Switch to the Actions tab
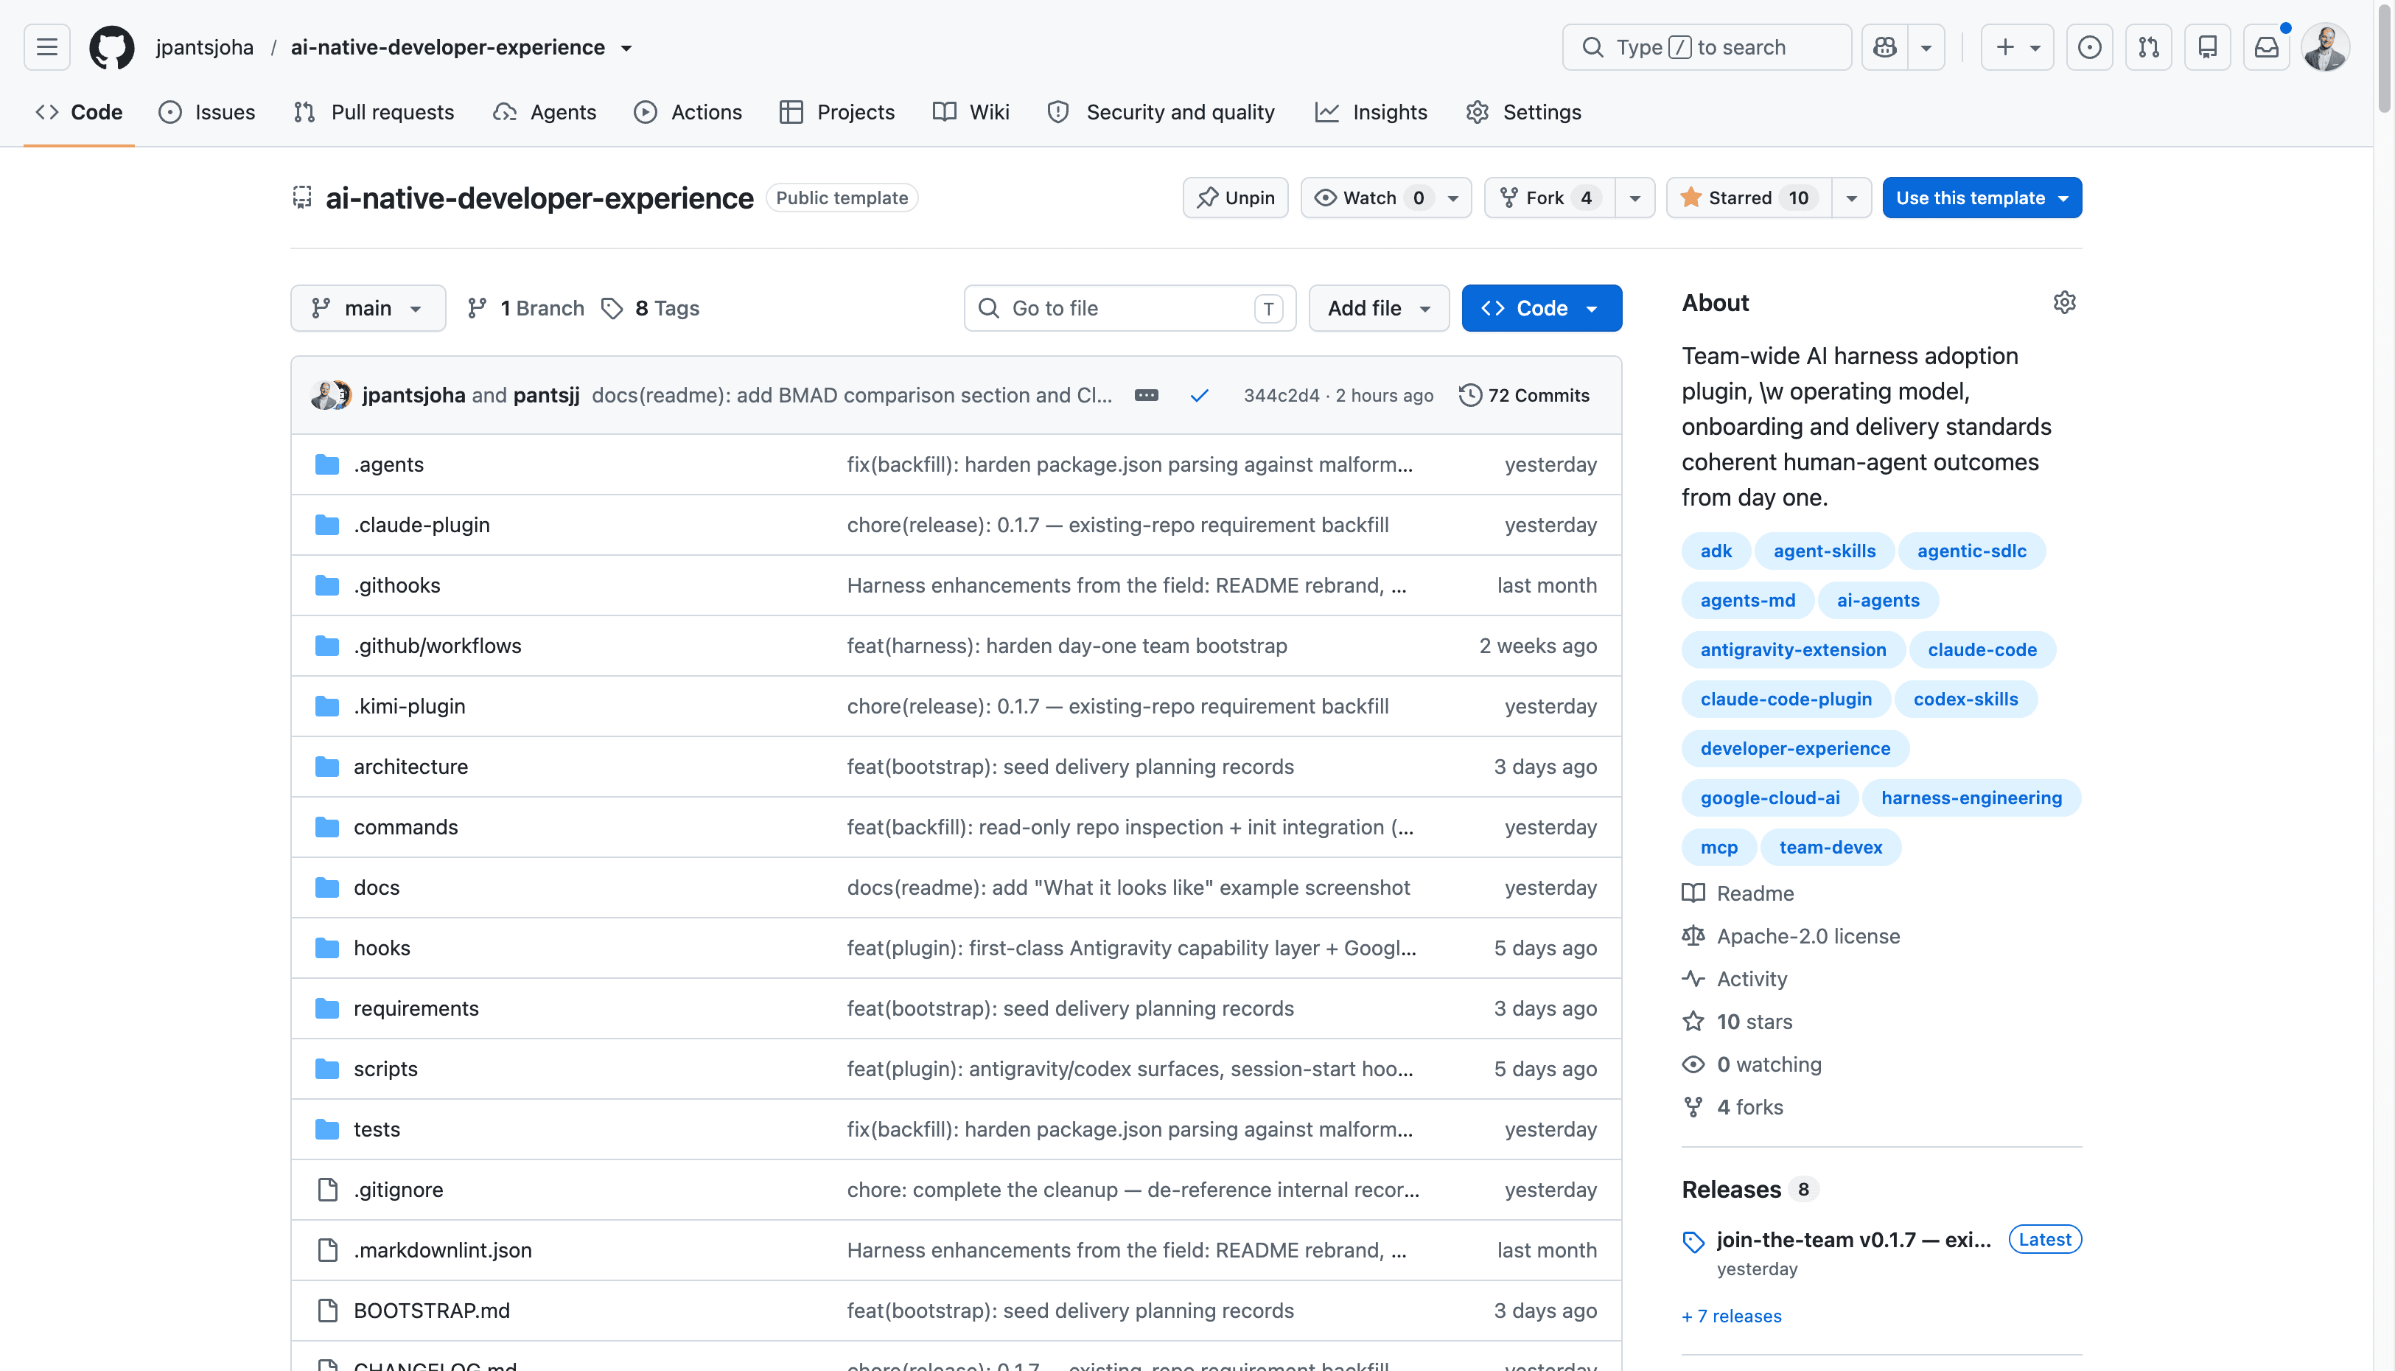 click(x=688, y=112)
